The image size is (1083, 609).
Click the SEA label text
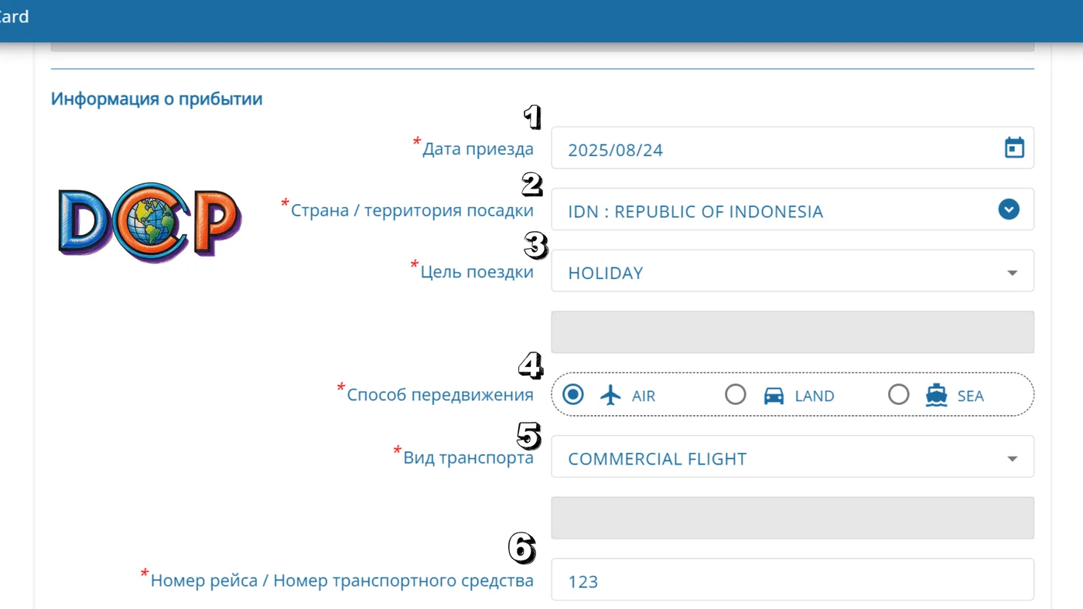pos(971,396)
